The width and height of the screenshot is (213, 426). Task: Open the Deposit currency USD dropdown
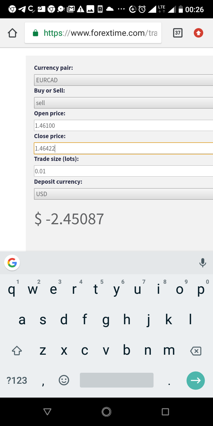[124, 194]
